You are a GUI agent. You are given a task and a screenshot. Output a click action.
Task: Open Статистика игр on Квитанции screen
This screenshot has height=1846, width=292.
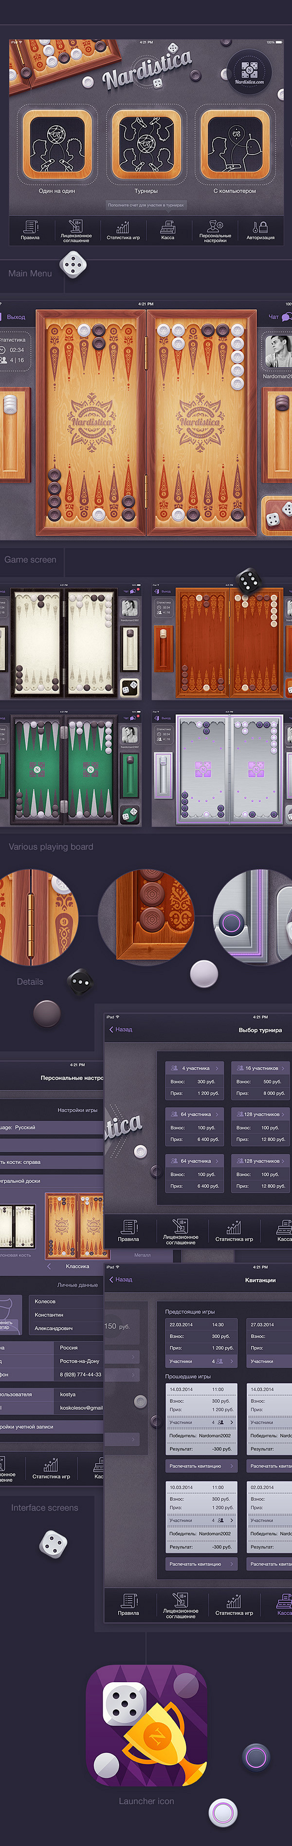(x=234, y=1605)
